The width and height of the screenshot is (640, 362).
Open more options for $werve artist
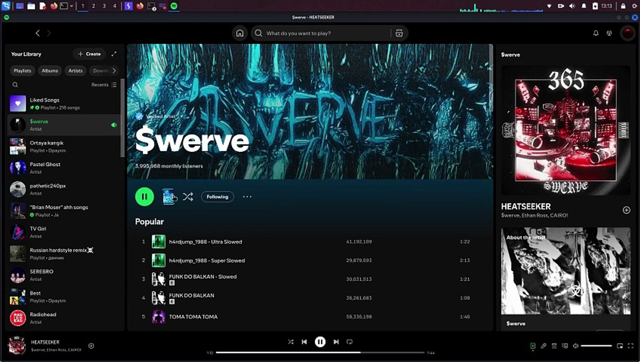click(247, 197)
